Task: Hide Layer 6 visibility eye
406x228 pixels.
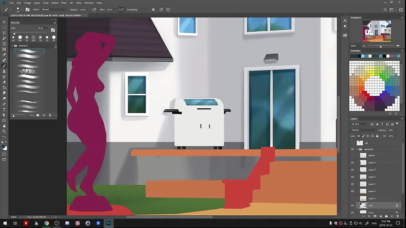Action: point(352,163)
